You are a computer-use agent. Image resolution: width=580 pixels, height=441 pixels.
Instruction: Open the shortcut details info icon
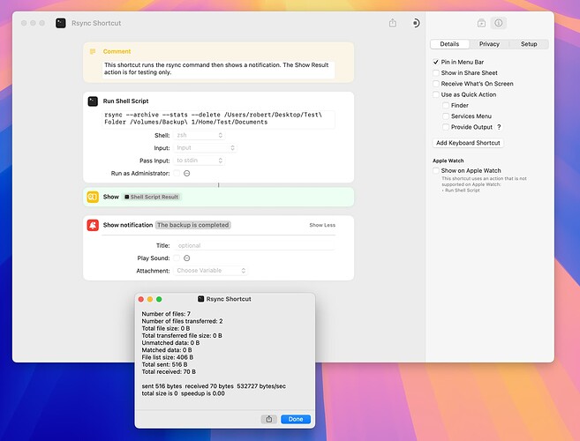point(499,23)
